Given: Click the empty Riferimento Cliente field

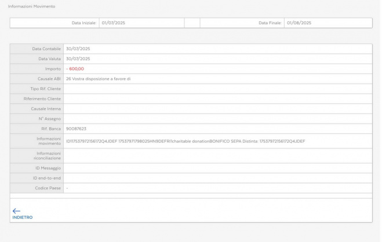Looking at the screenshot, I should click(x=217, y=99).
